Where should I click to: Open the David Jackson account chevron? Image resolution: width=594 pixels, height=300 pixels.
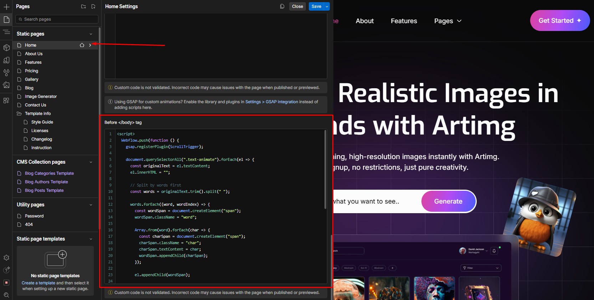click(487, 251)
